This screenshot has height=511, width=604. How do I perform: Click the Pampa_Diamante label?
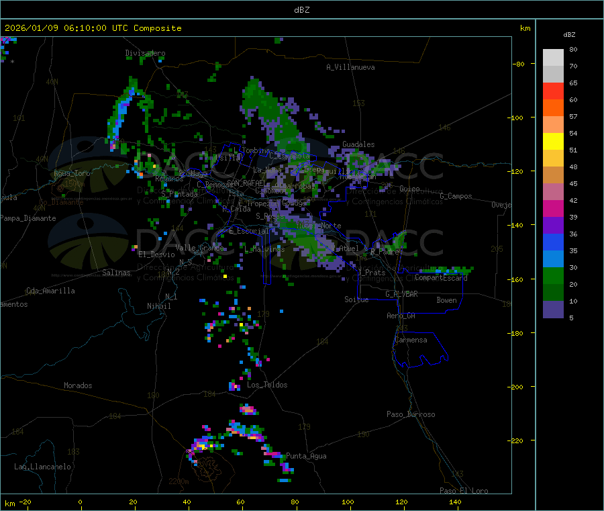click(28, 218)
